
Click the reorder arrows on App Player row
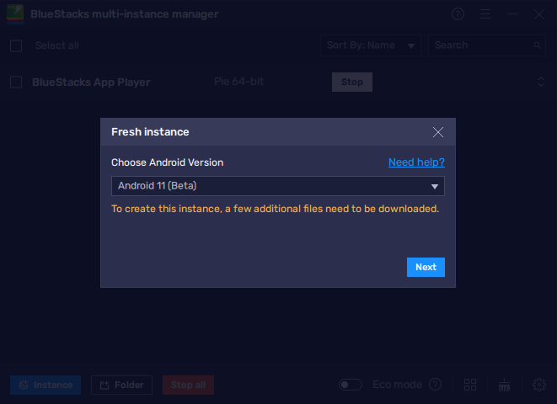(x=541, y=82)
